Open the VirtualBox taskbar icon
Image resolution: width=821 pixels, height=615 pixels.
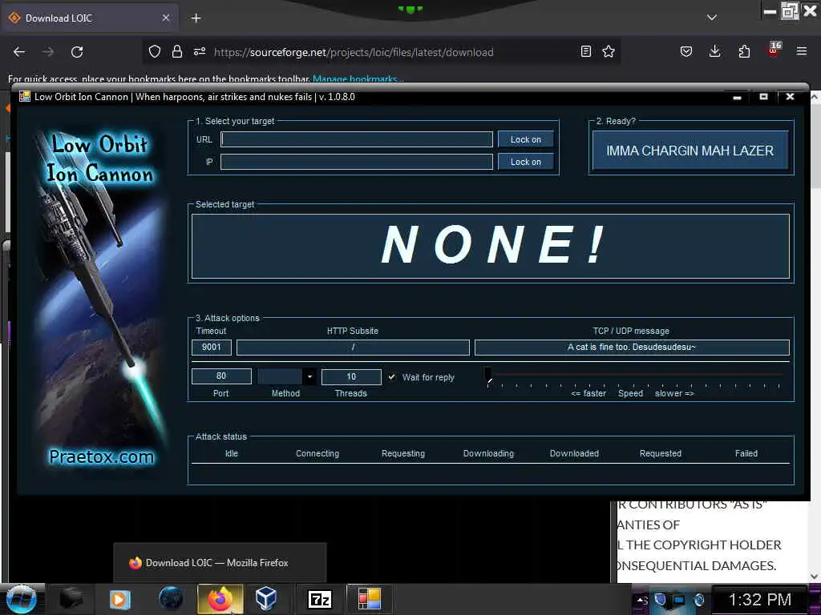point(266,599)
